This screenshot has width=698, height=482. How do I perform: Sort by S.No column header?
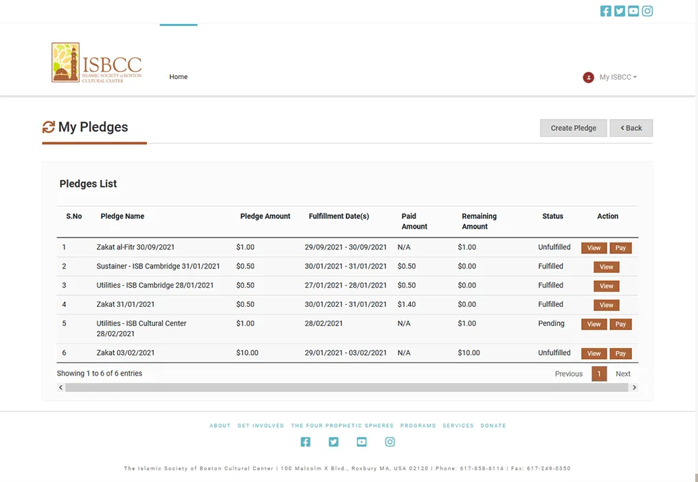point(74,216)
